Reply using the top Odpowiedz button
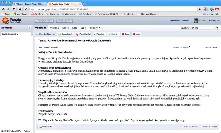This screenshot has width=221, height=133. point(64,34)
